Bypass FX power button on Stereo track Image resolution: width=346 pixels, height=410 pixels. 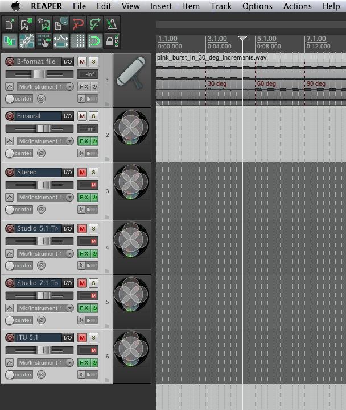[94, 198]
